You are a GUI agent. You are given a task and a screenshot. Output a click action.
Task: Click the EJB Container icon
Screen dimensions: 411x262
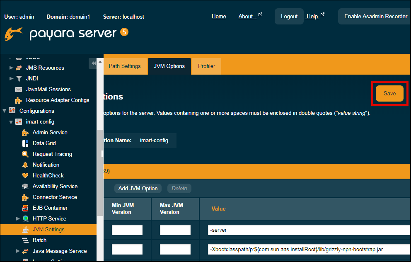click(x=25, y=208)
